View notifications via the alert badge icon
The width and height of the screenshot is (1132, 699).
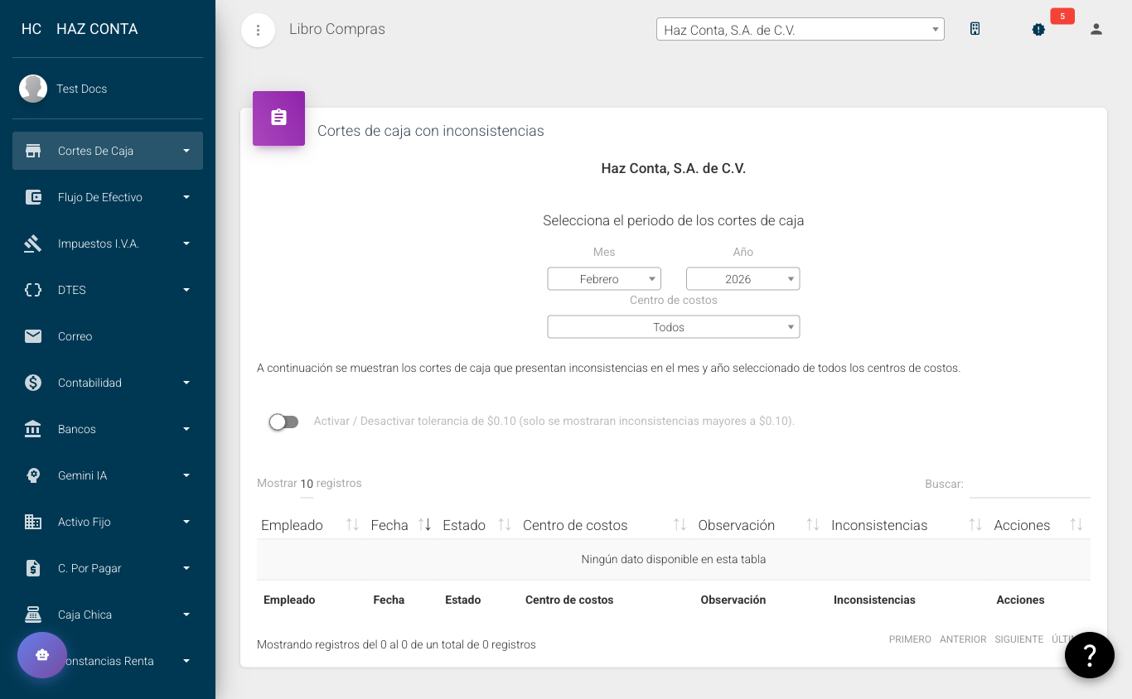[x=1038, y=30]
